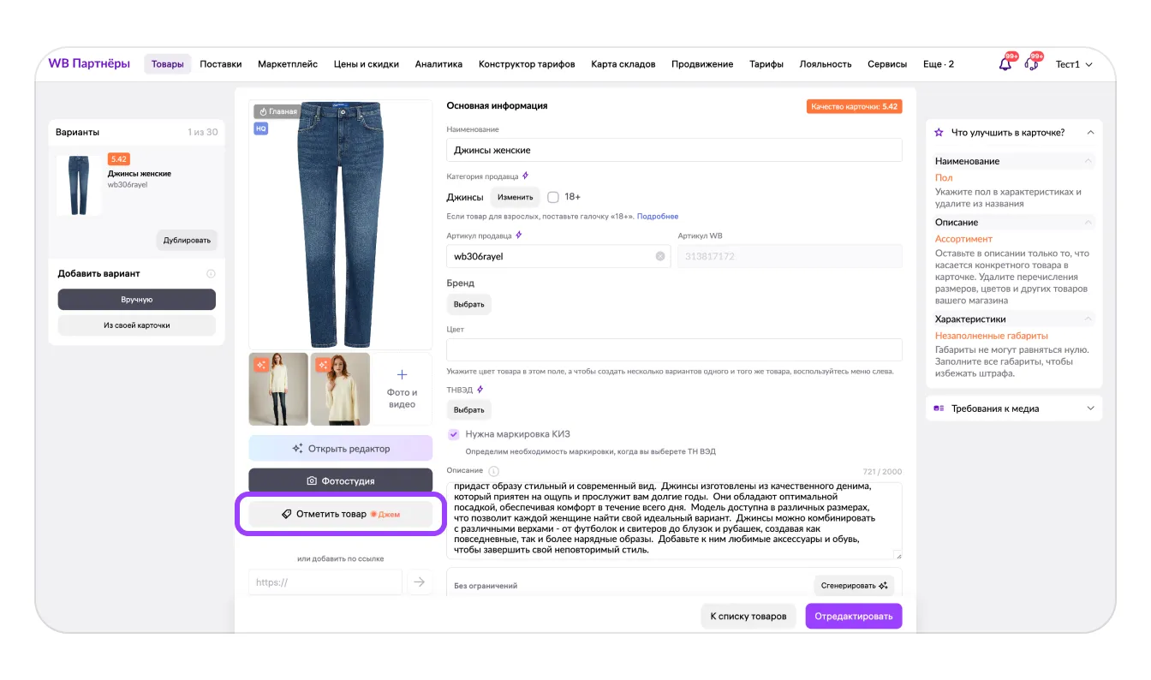
Task: Go to the Поставки menu section
Action: pos(221,64)
